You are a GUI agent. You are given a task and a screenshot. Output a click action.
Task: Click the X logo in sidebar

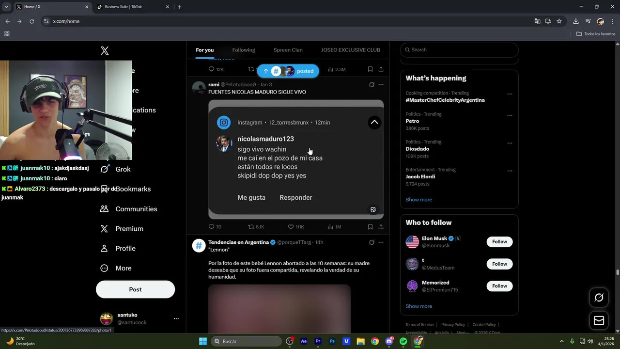point(105,51)
